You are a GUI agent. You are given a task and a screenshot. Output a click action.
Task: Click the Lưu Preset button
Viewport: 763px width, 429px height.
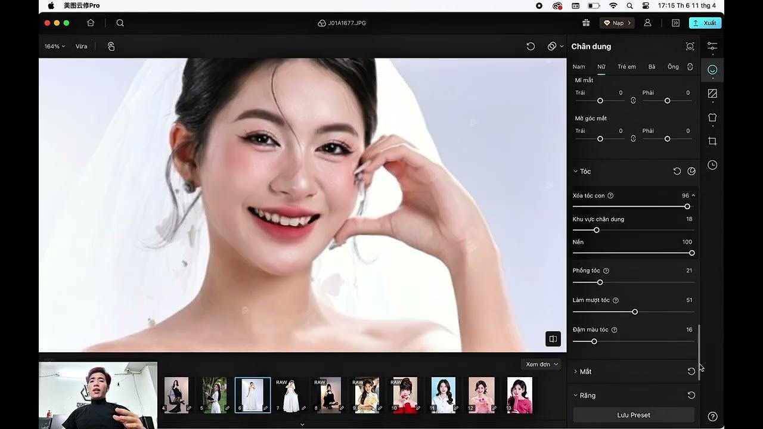[633, 415]
